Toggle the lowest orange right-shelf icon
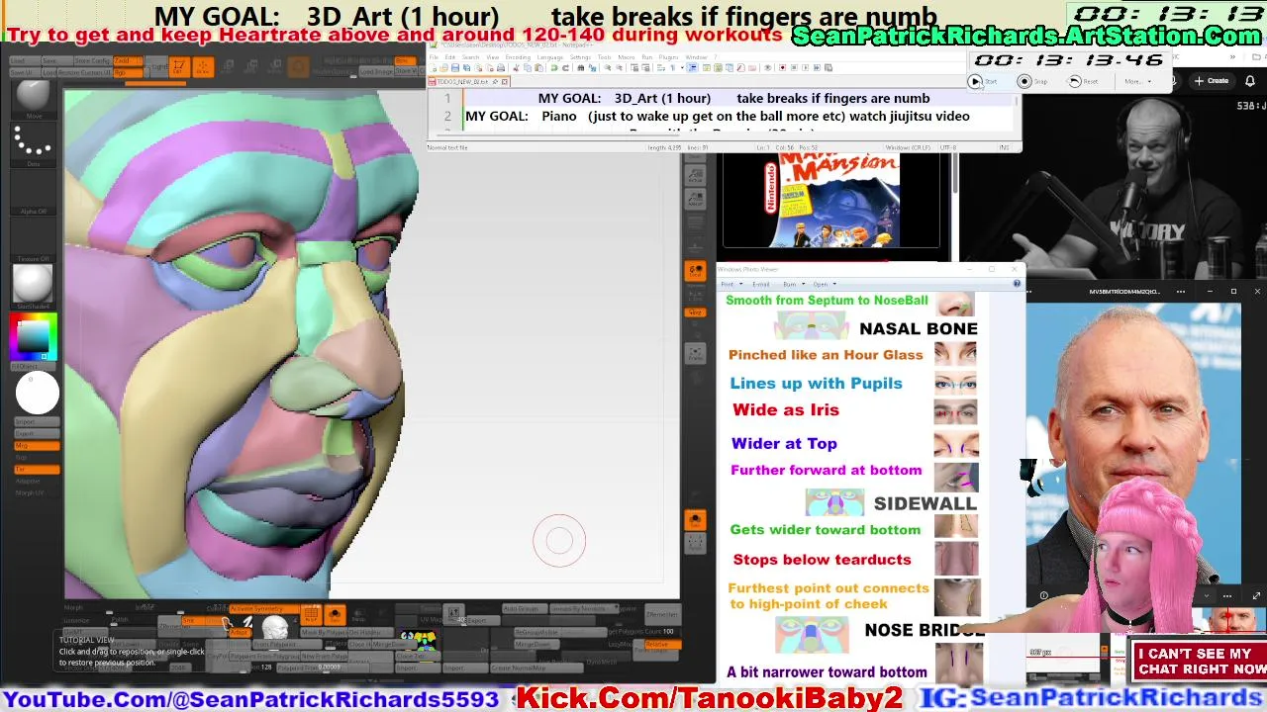The height and width of the screenshot is (712, 1267). (x=696, y=519)
